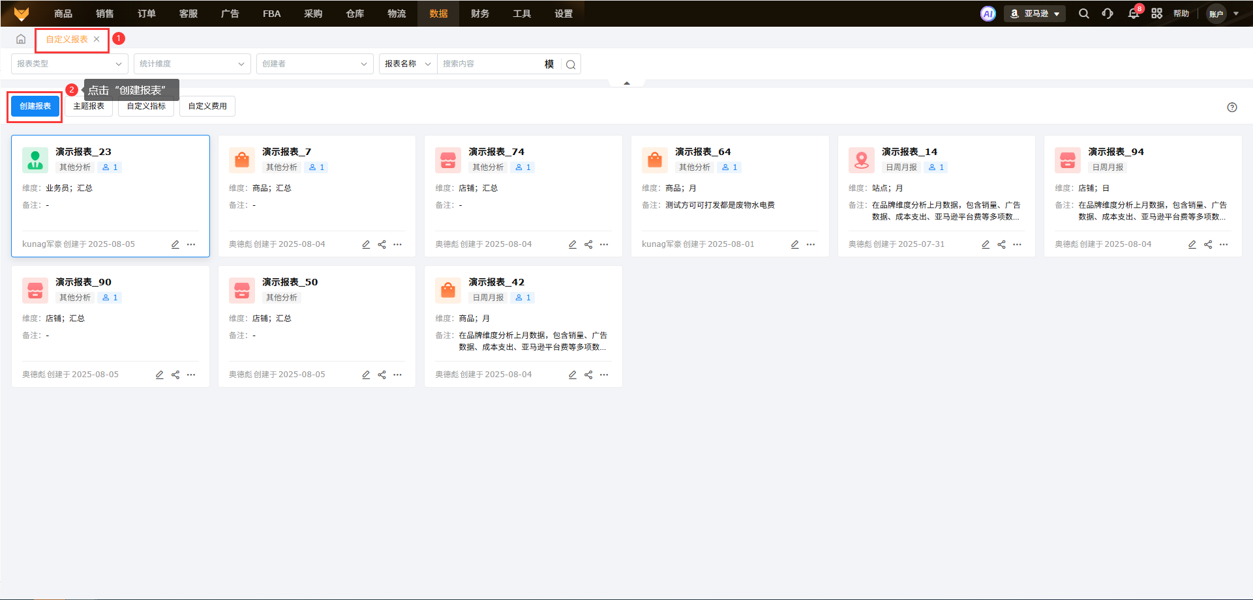The width and height of the screenshot is (1253, 600).
Task: Edit report 演示报表_14
Action: pyautogui.click(x=986, y=245)
